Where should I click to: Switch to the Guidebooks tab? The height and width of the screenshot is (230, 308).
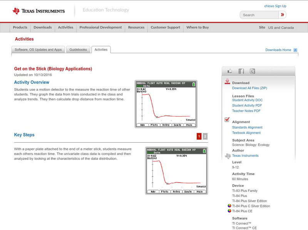(x=78, y=49)
